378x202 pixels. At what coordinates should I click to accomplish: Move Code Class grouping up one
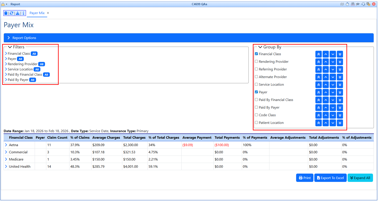pyautogui.click(x=326, y=115)
